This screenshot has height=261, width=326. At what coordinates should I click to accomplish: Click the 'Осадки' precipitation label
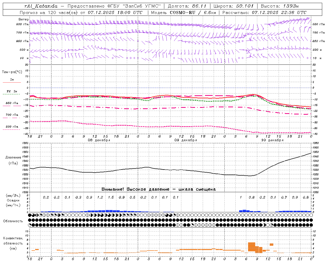(13, 200)
